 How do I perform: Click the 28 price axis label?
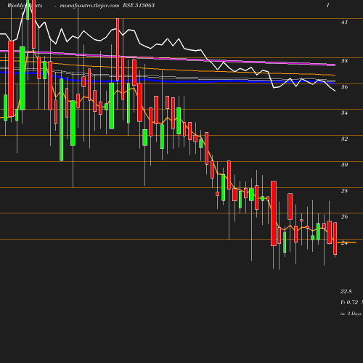tap(344, 191)
